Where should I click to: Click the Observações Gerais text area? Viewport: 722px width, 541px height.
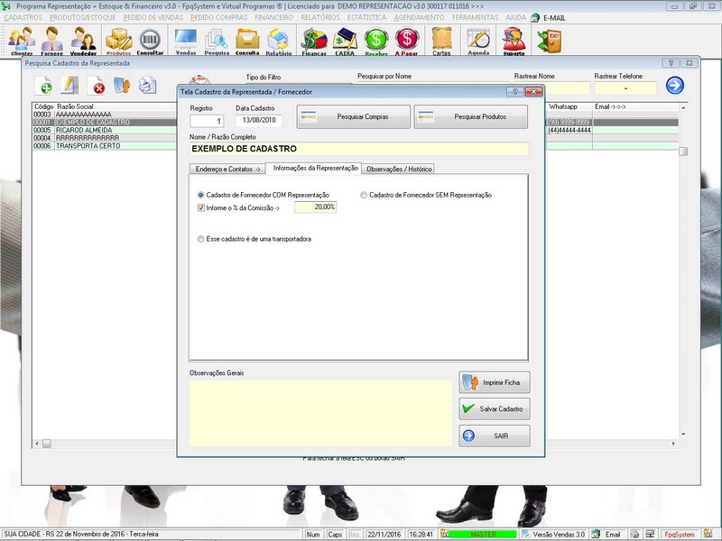click(x=320, y=413)
